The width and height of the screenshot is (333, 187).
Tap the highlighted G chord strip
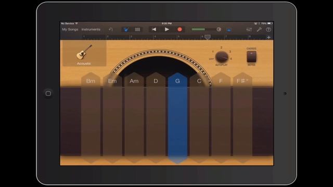[x=177, y=118]
